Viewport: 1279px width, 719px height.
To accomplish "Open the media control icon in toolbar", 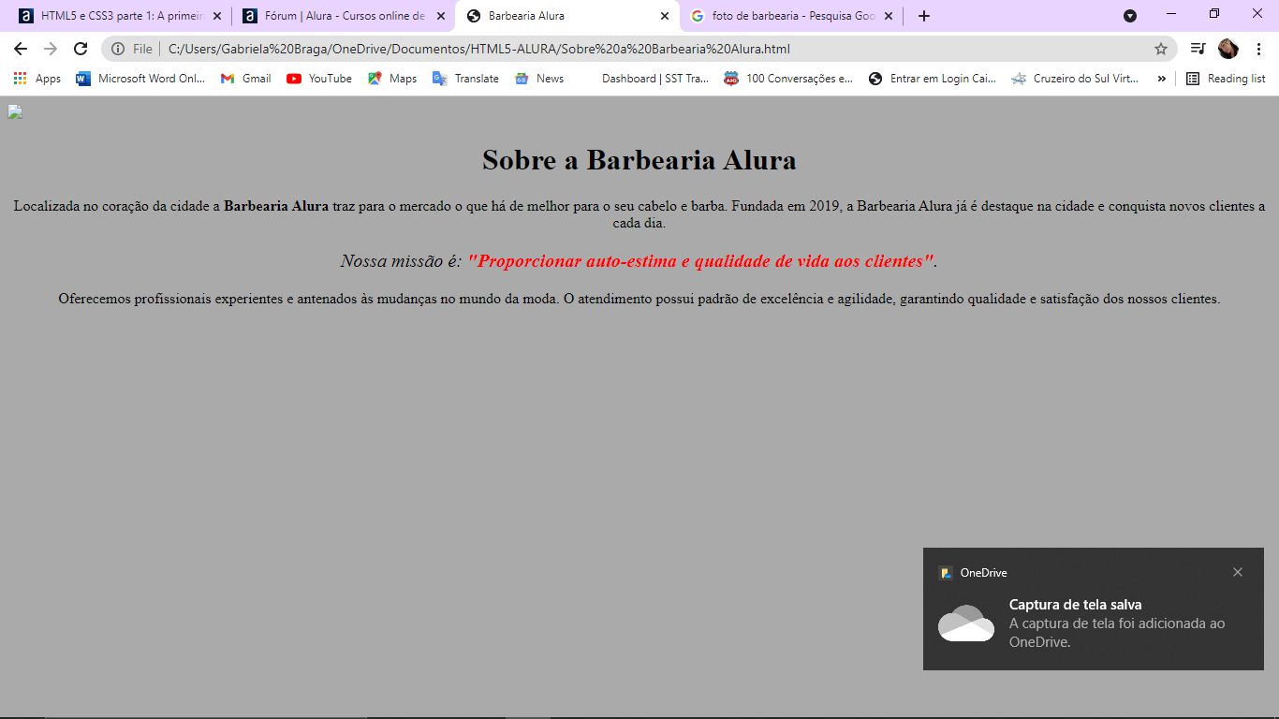I will coord(1198,49).
